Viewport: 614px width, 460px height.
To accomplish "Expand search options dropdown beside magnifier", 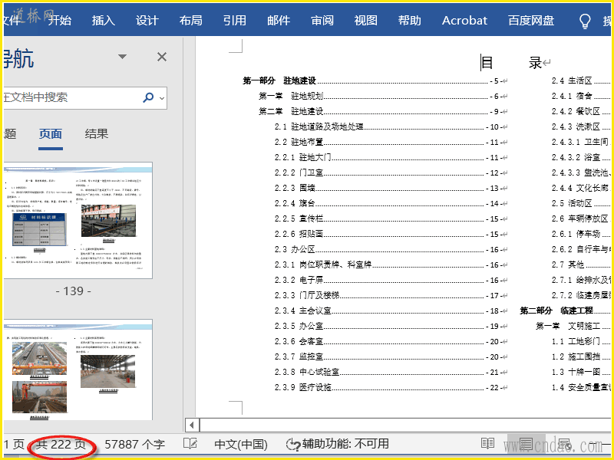I will coord(162,98).
